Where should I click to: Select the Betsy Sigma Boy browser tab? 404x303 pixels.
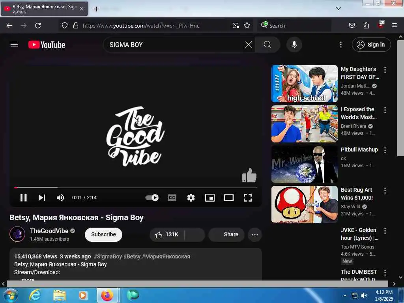(44, 9)
